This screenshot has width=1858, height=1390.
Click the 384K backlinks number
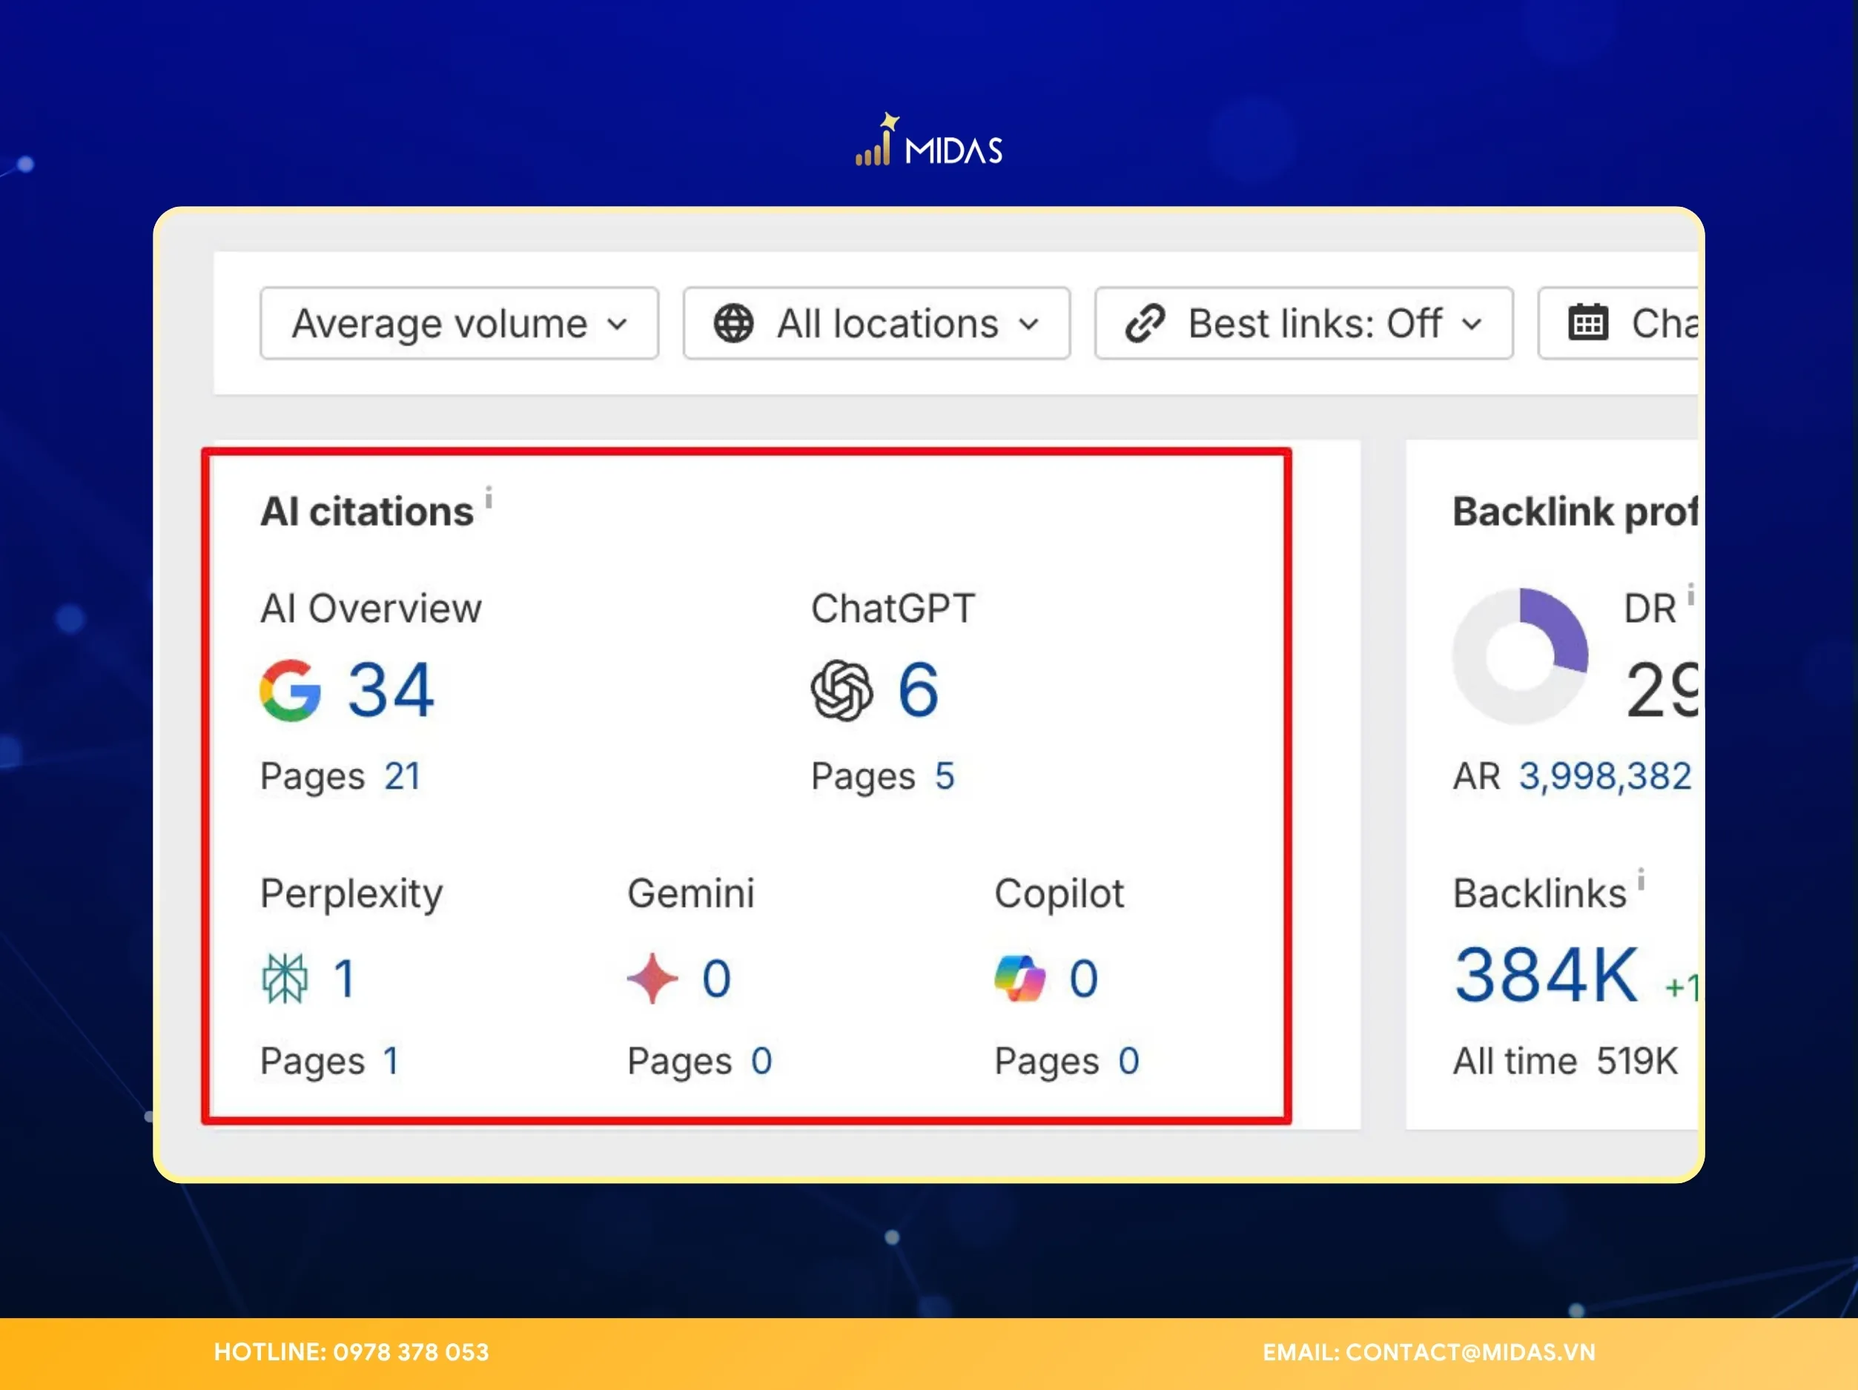click(x=1547, y=976)
